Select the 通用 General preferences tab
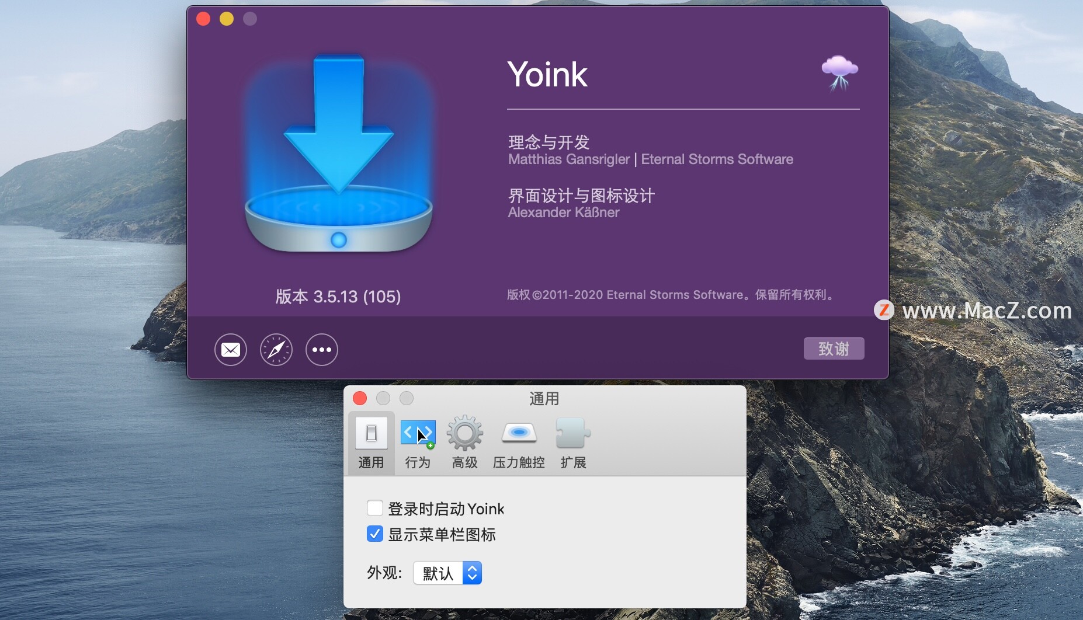The width and height of the screenshot is (1083, 620). 372,443
